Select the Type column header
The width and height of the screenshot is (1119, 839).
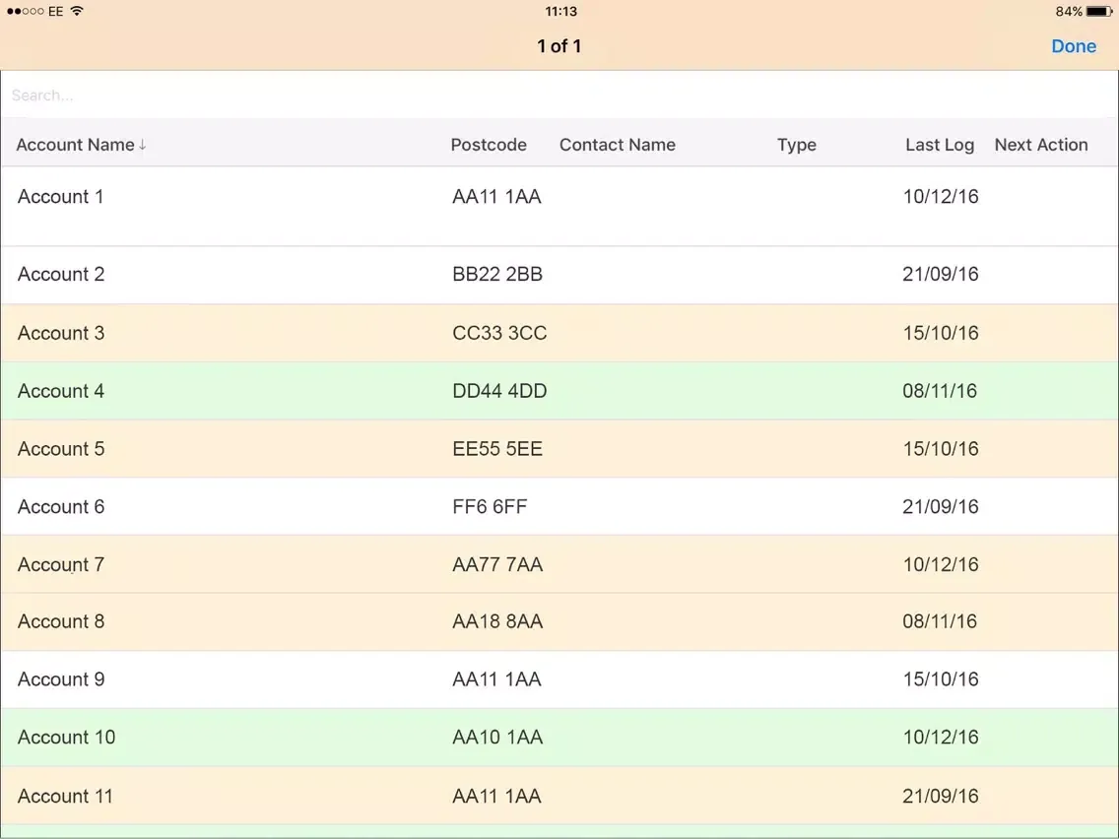tap(796, 145)
